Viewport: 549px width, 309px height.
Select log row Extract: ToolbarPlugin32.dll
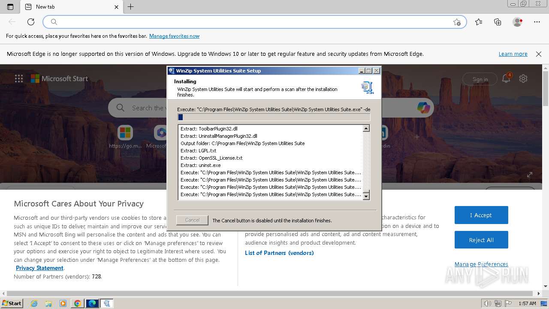[271, 129]
